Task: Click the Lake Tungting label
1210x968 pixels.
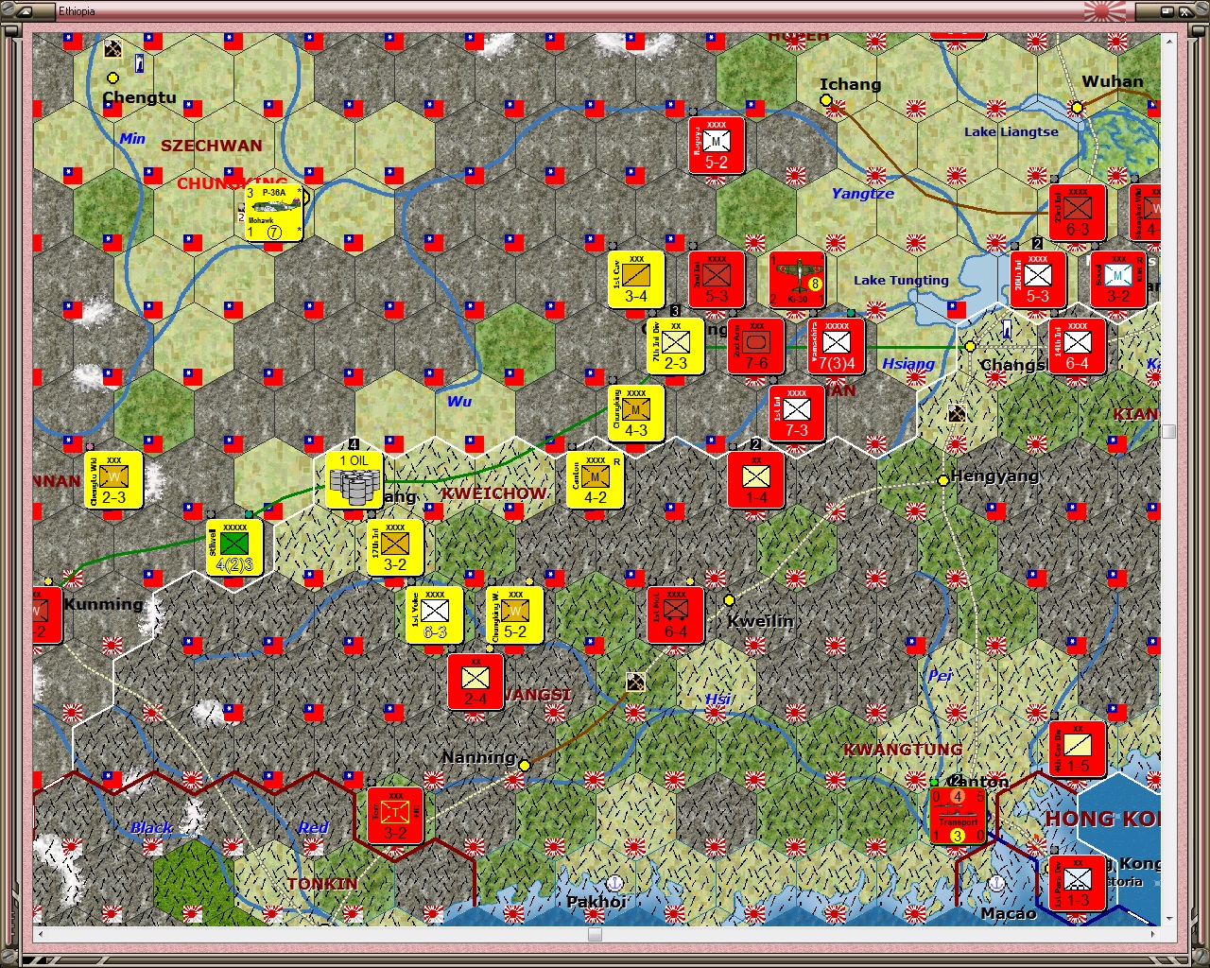Action: point(901,280)
